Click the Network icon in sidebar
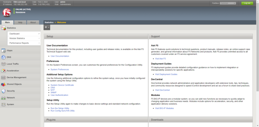The width and height of the screenshot is (259, 127). click(4, 98)
